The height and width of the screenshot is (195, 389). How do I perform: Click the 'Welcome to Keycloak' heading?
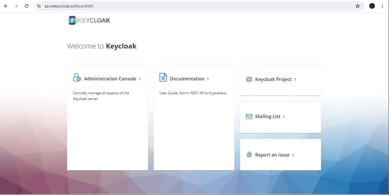click(102, 46)
